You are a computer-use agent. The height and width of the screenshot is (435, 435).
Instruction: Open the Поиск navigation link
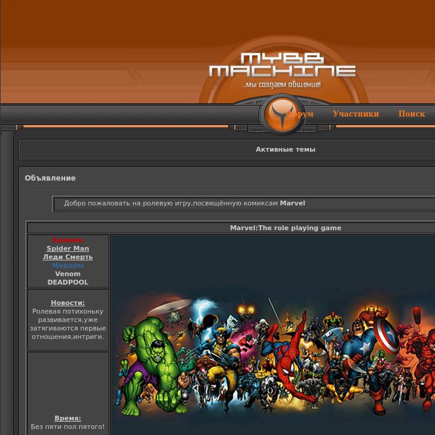[x=411, y=114]
